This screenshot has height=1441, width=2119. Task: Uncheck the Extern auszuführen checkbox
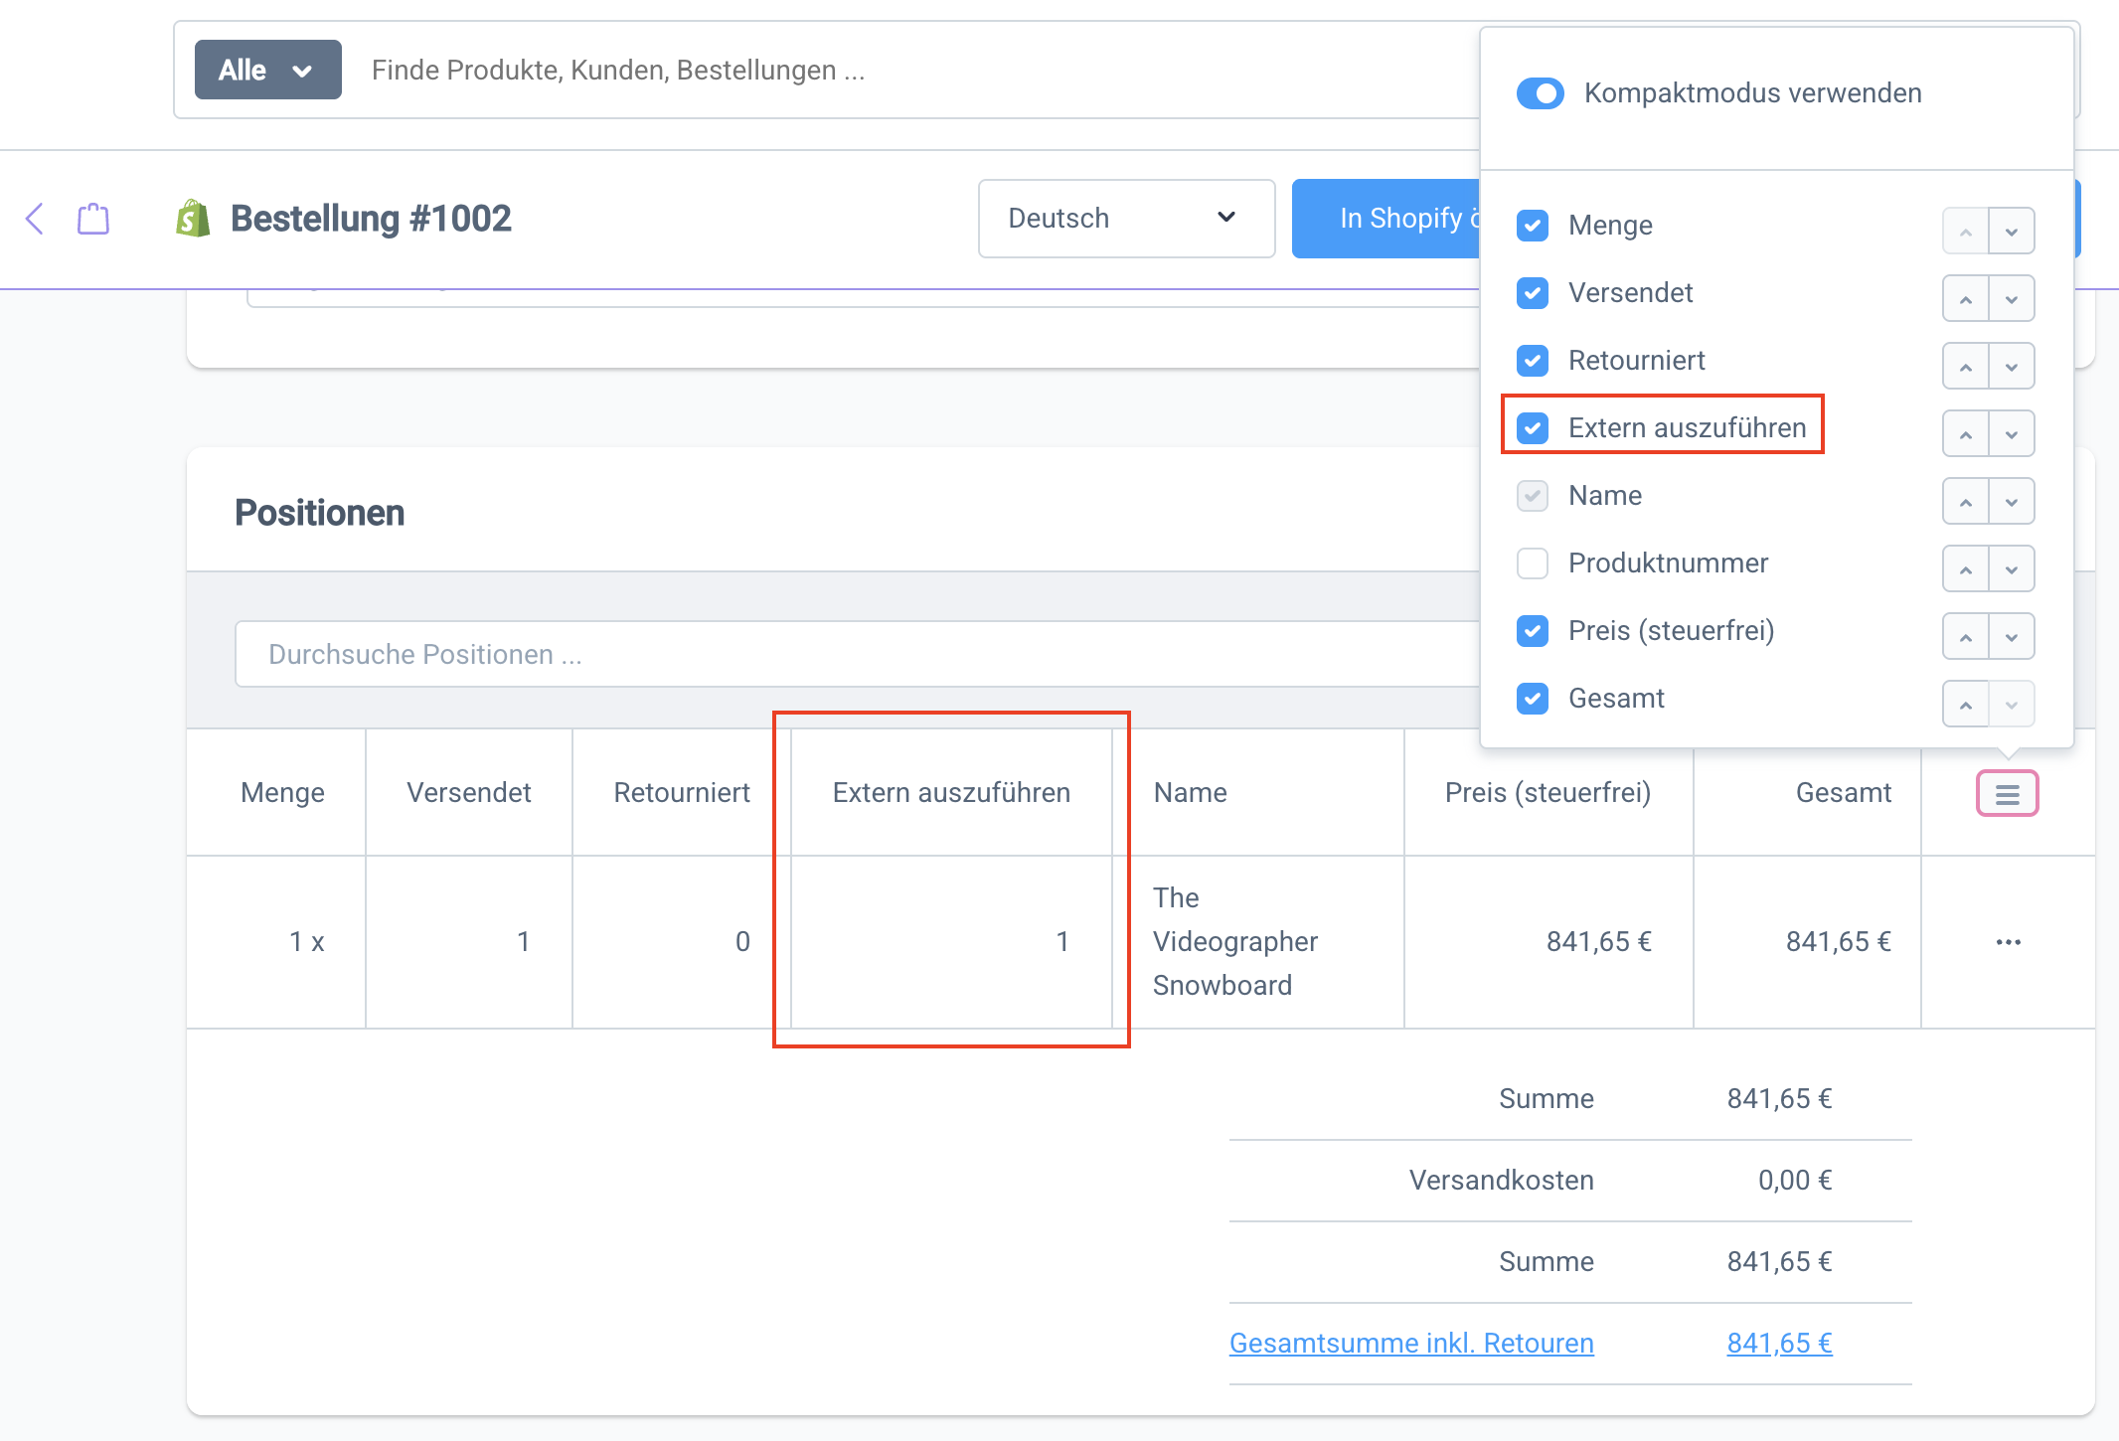[1533, 428]
